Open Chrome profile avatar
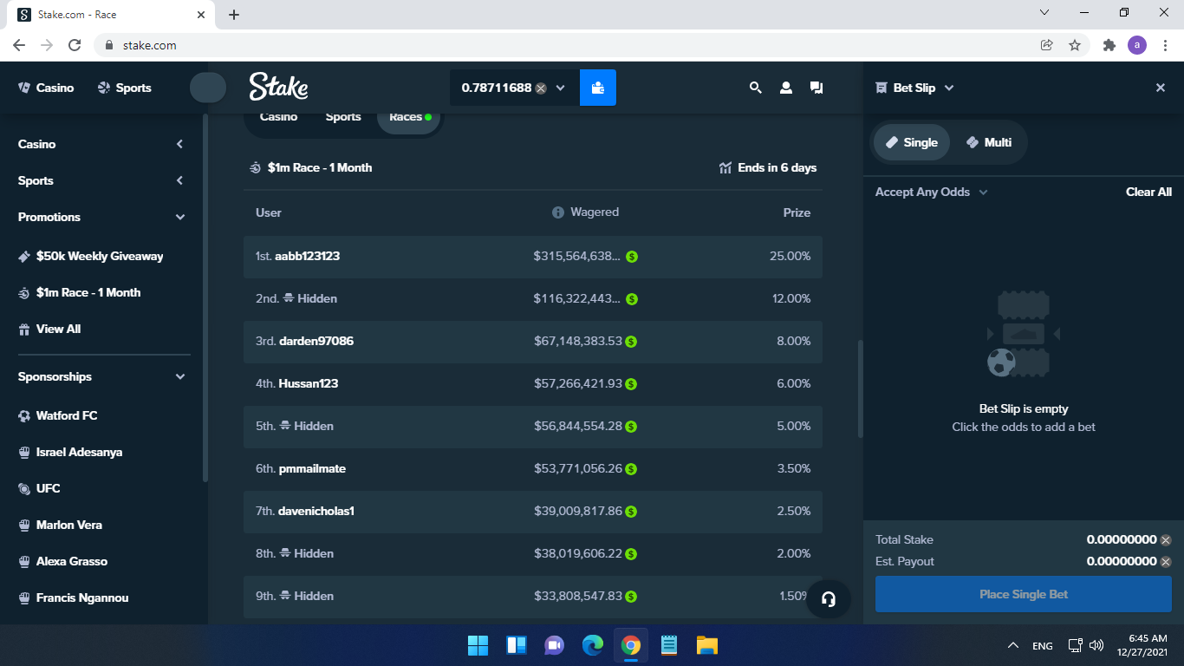 [1137, 45]
